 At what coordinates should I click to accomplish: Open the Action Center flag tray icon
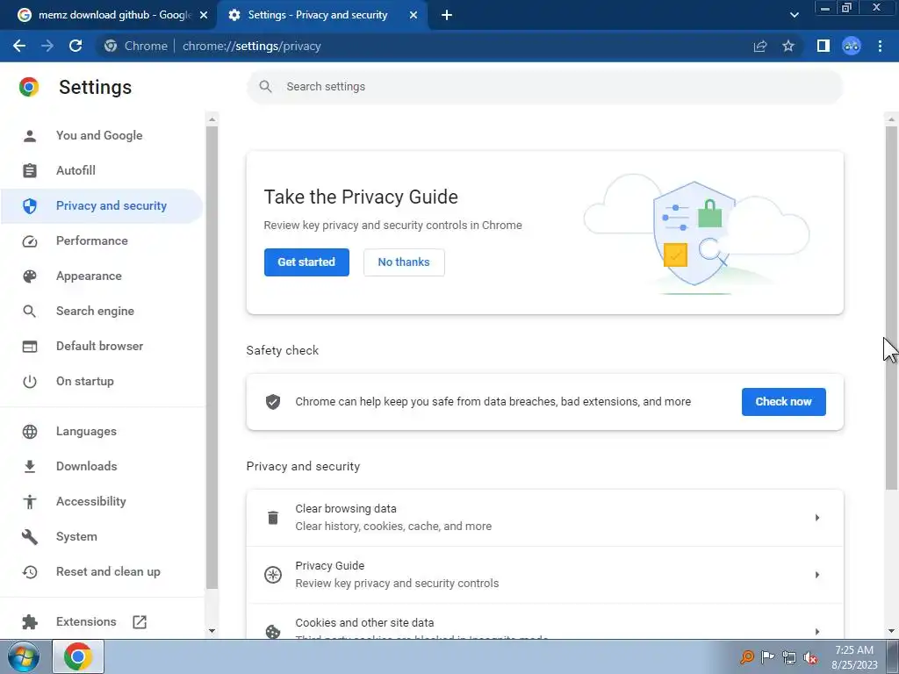point(767,657)
